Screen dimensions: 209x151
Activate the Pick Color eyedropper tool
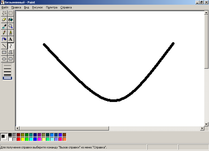[4, 26]
